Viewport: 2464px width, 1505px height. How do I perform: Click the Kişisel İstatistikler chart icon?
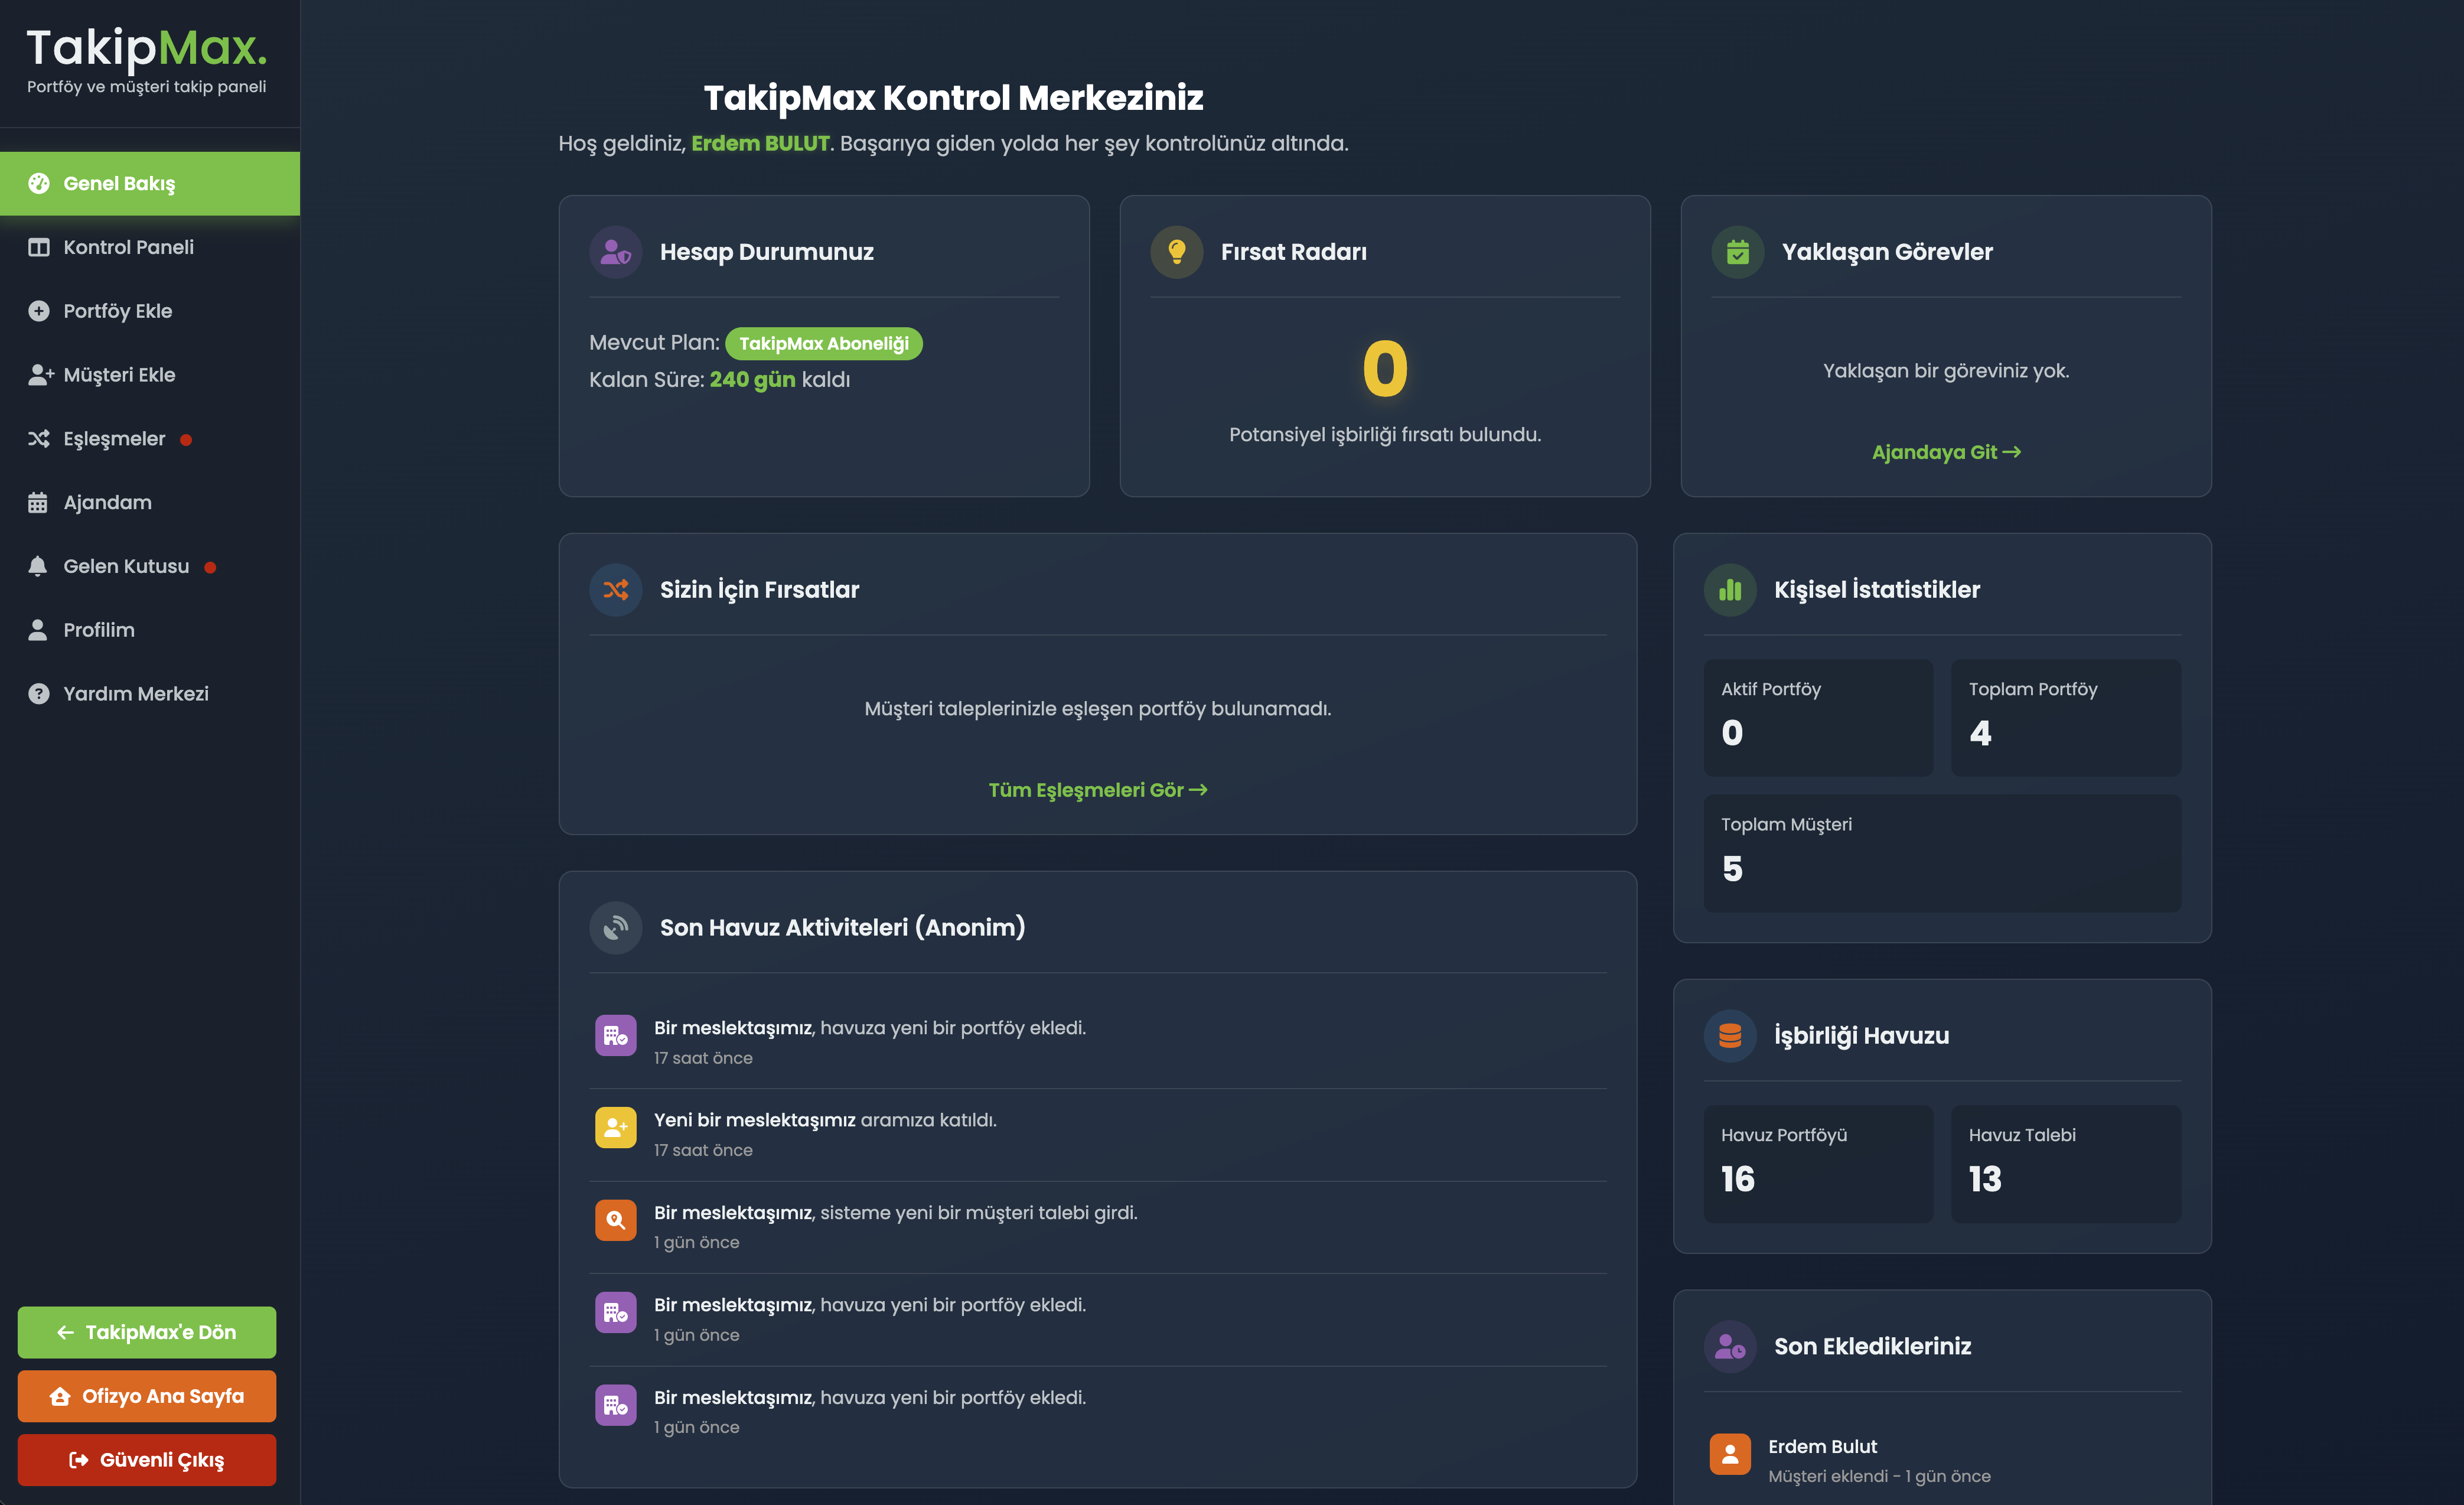click(1729, 590)
